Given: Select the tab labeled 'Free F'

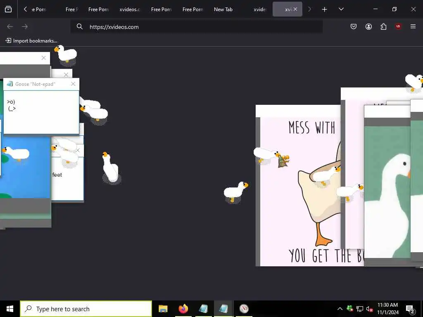Looking at the screenshot, I should tap(72, 9).
